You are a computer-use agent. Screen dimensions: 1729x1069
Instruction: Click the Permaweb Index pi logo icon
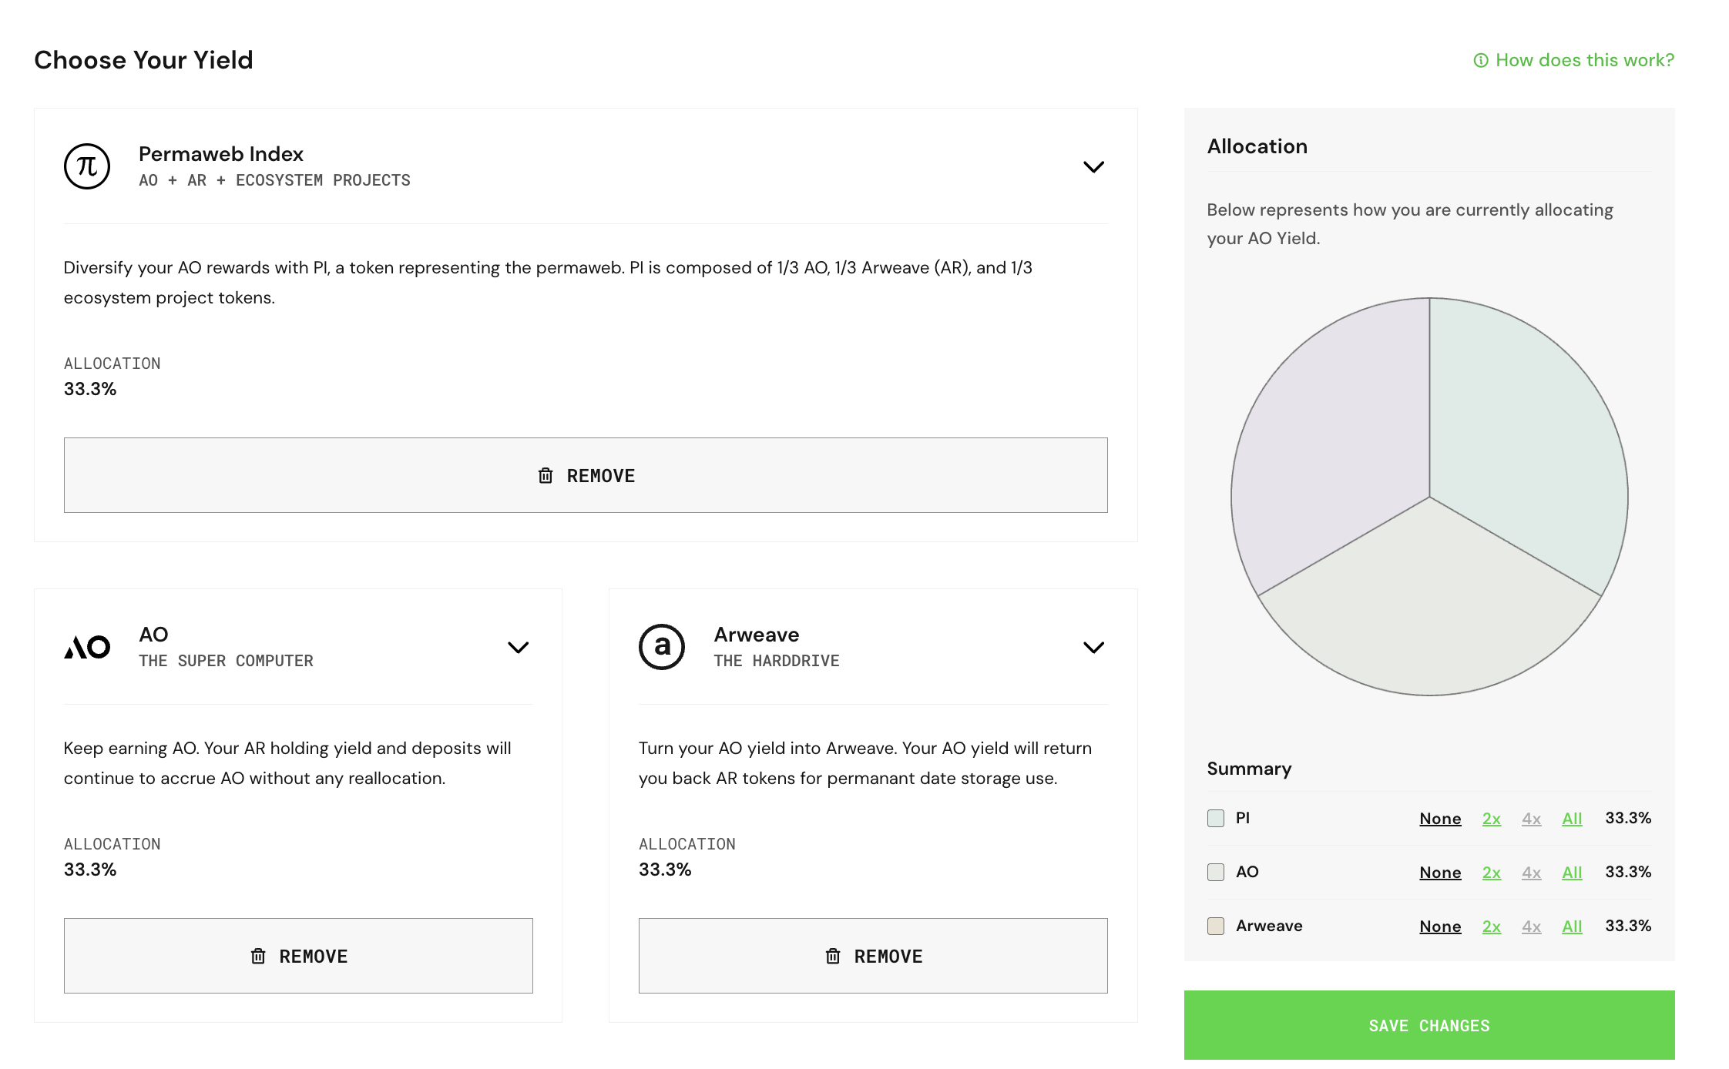pos(87,166)
